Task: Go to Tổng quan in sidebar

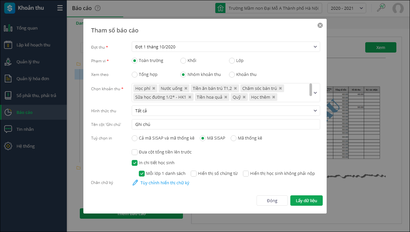Action: [x=27, y=28]
